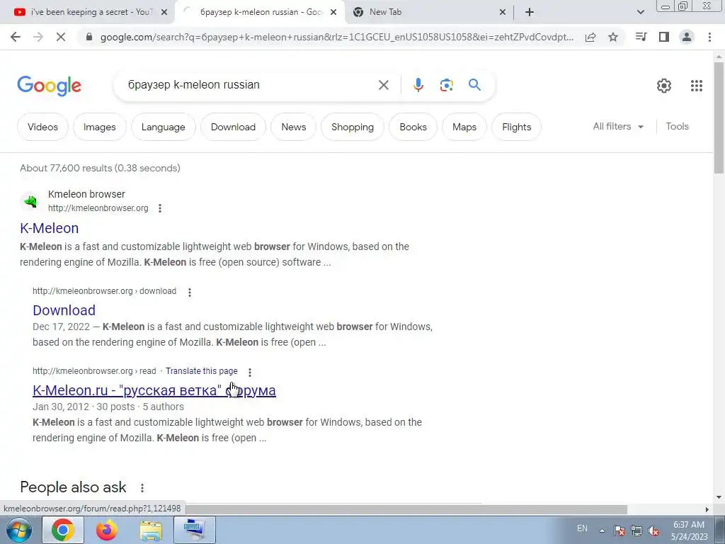
Task: Click the Chrome taskbar icon
Action: coord(63,530)
